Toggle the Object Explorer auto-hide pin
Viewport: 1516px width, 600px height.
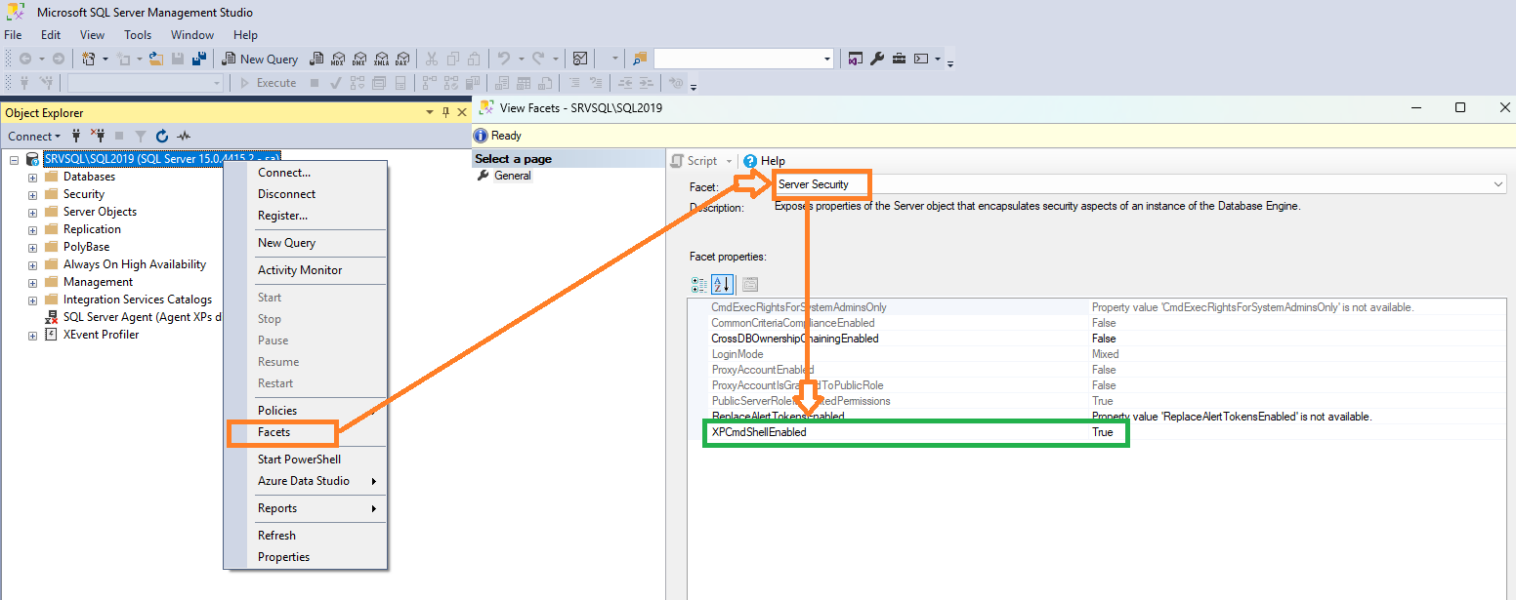446,112
